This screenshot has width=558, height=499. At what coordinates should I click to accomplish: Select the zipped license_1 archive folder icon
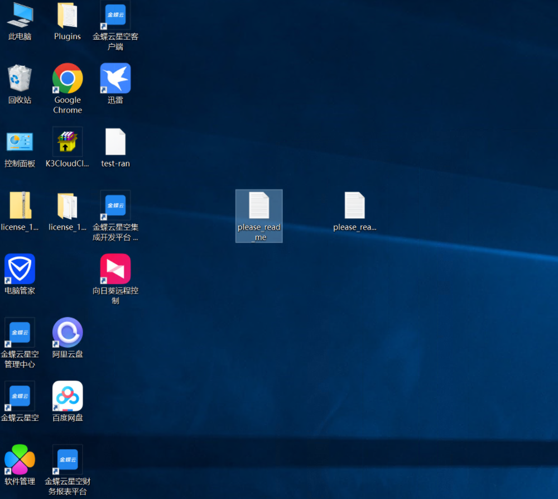tap(20, 205)
